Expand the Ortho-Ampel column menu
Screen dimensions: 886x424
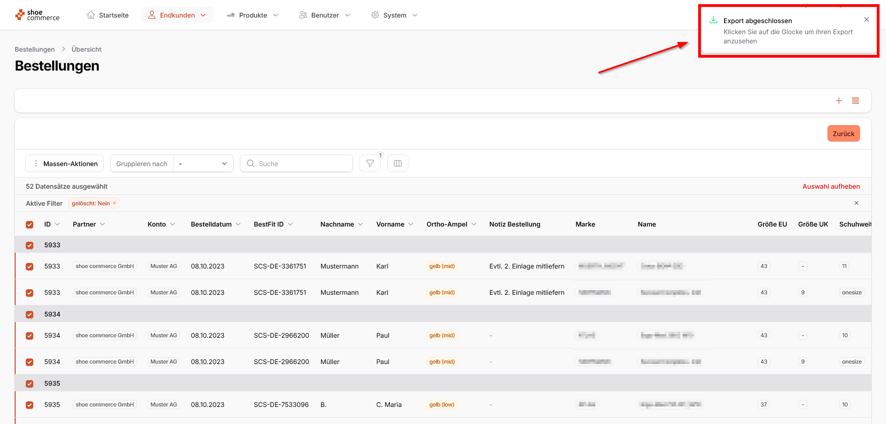[x=473, y=224]
